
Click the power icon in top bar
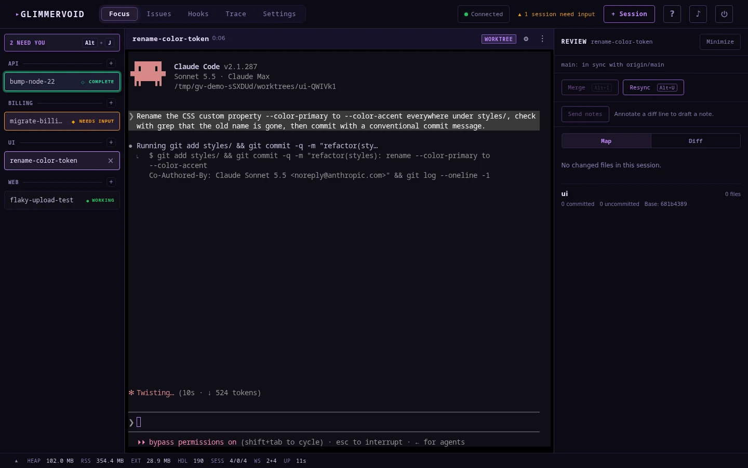click(724, 14)
